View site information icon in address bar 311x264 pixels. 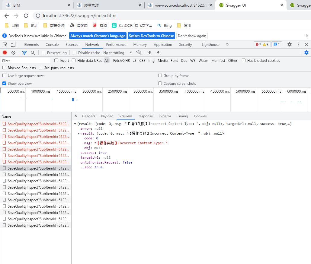pos(38,16)
